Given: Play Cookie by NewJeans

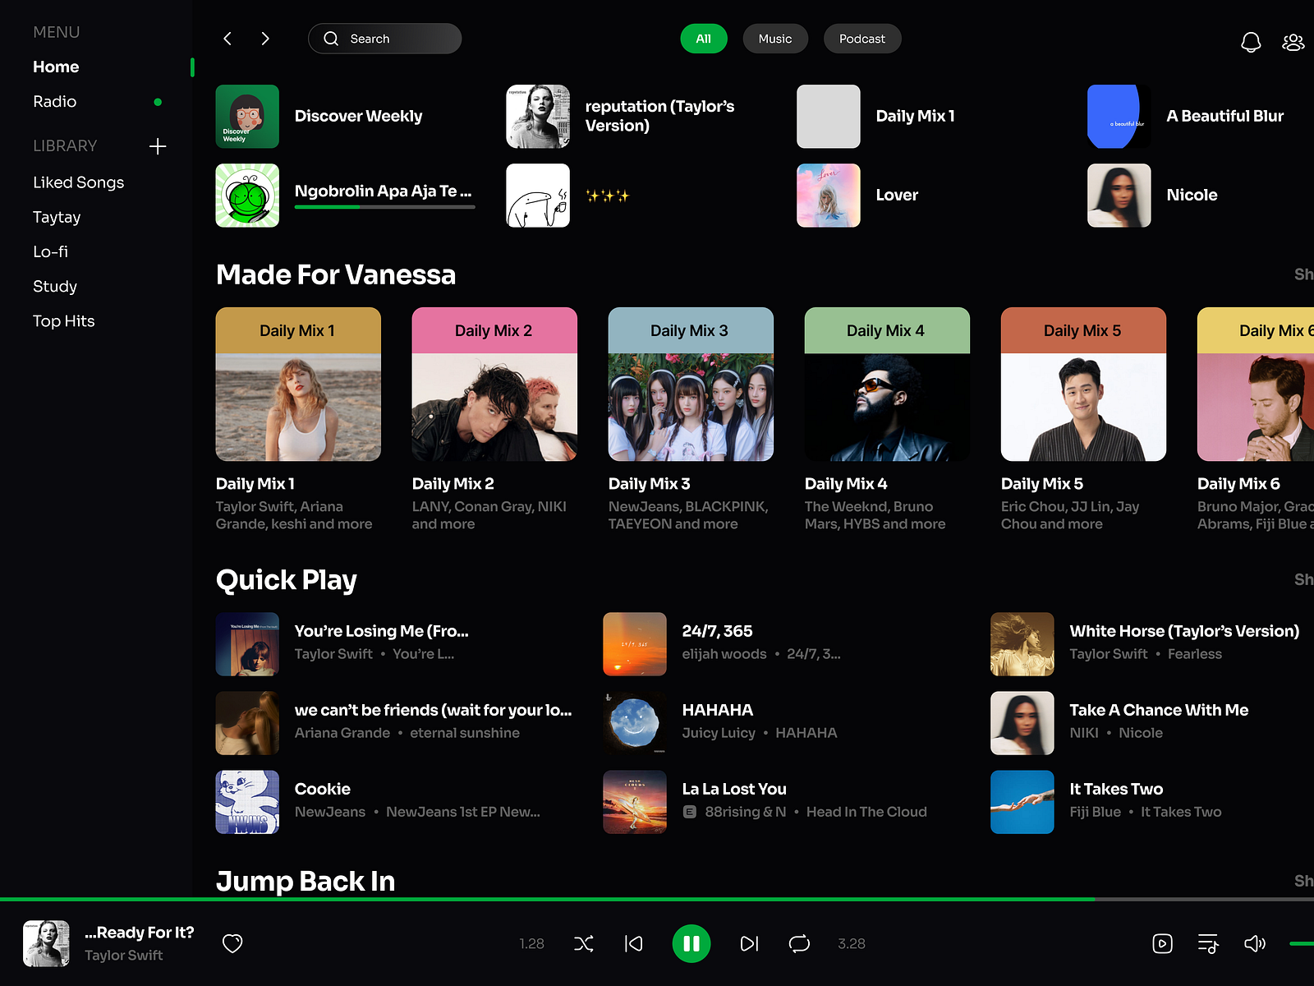Looking at the screenshot, I should [x=394, y=802].
